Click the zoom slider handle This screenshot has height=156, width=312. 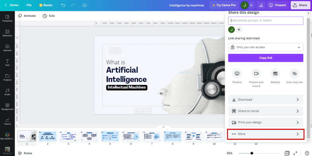point(252,153)
